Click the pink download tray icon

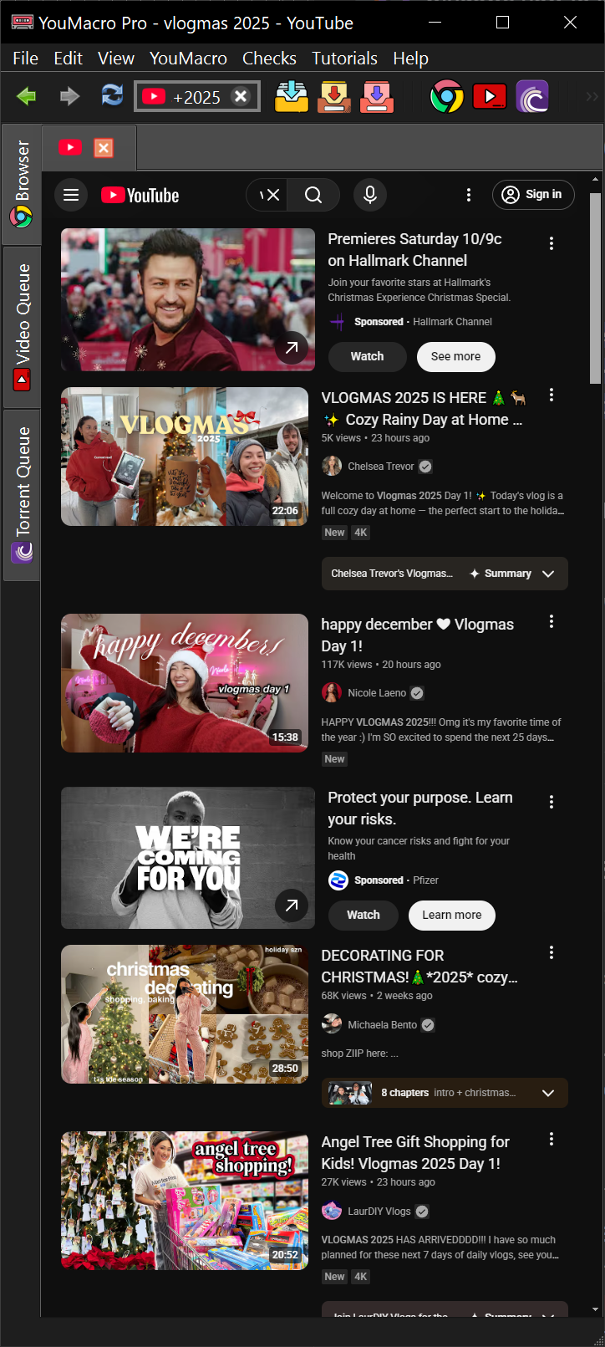point(377,96)
